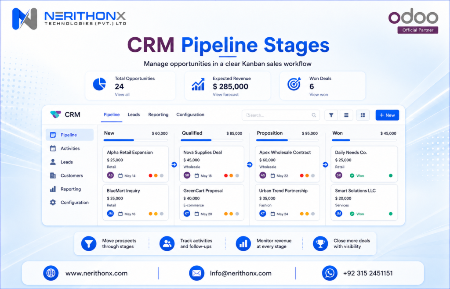This screenshot has width=450, height=289.
Task: Open the Leads top tab
Action: tap(134, 114)
